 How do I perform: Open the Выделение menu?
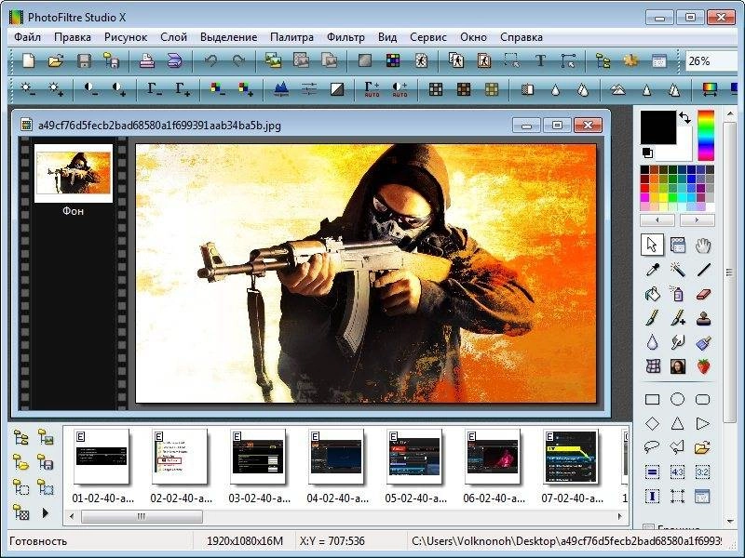228,37
